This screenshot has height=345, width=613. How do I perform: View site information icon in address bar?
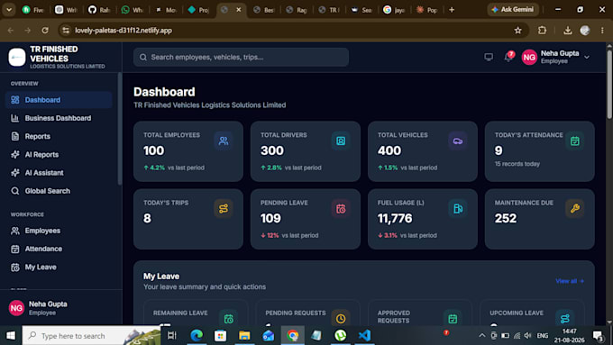tap(66, 30)
